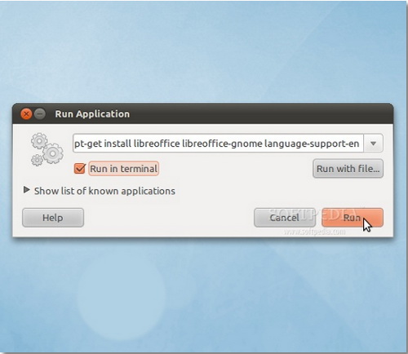
Task: Minimize the Run Application window
Action: click(x=40, y=114)
